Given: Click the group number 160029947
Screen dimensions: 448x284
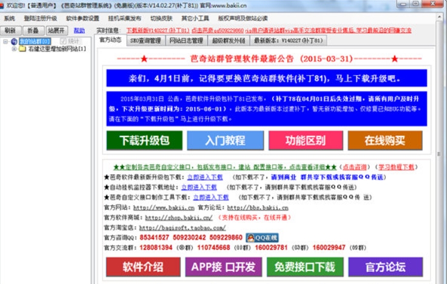Looking at the screenshot, I should pos(329,248).
